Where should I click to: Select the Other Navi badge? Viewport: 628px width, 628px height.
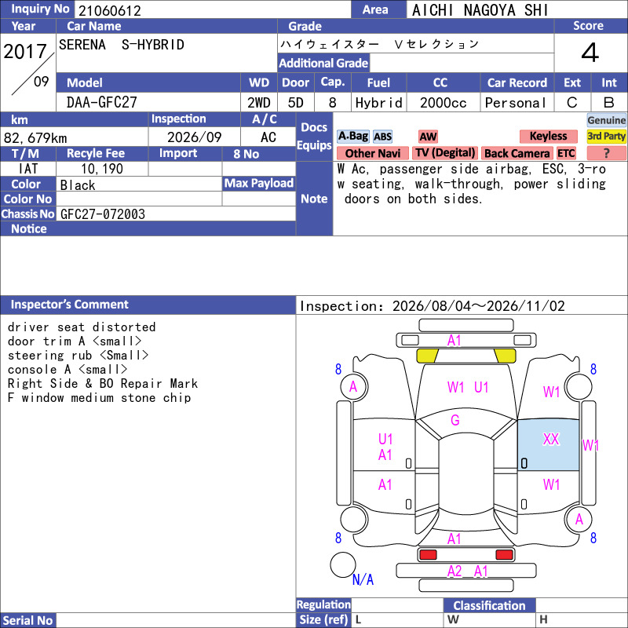372,153
